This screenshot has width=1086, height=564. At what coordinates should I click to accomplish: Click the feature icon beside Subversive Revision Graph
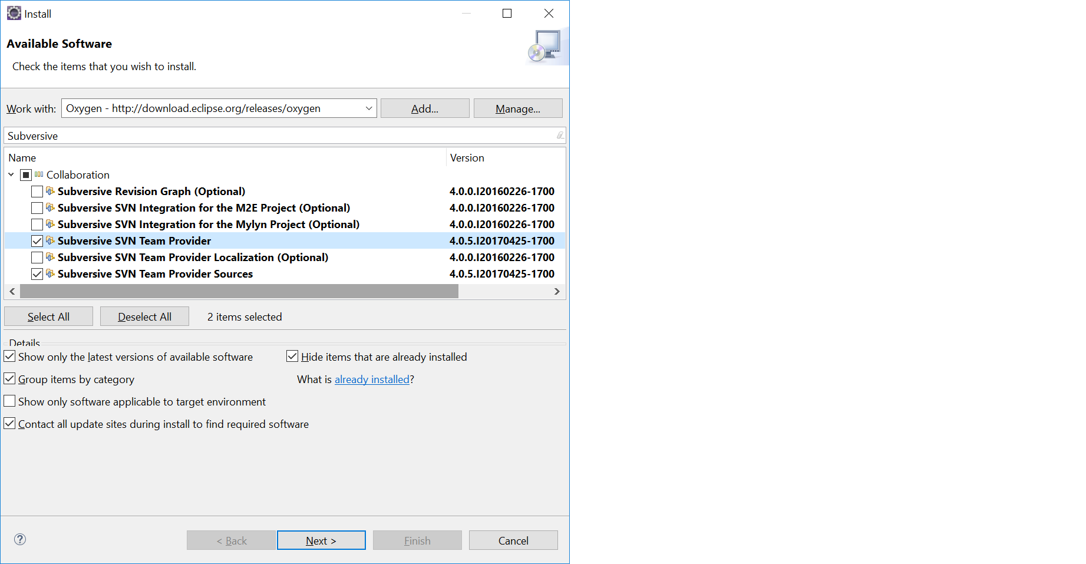(x=51, y=191)
